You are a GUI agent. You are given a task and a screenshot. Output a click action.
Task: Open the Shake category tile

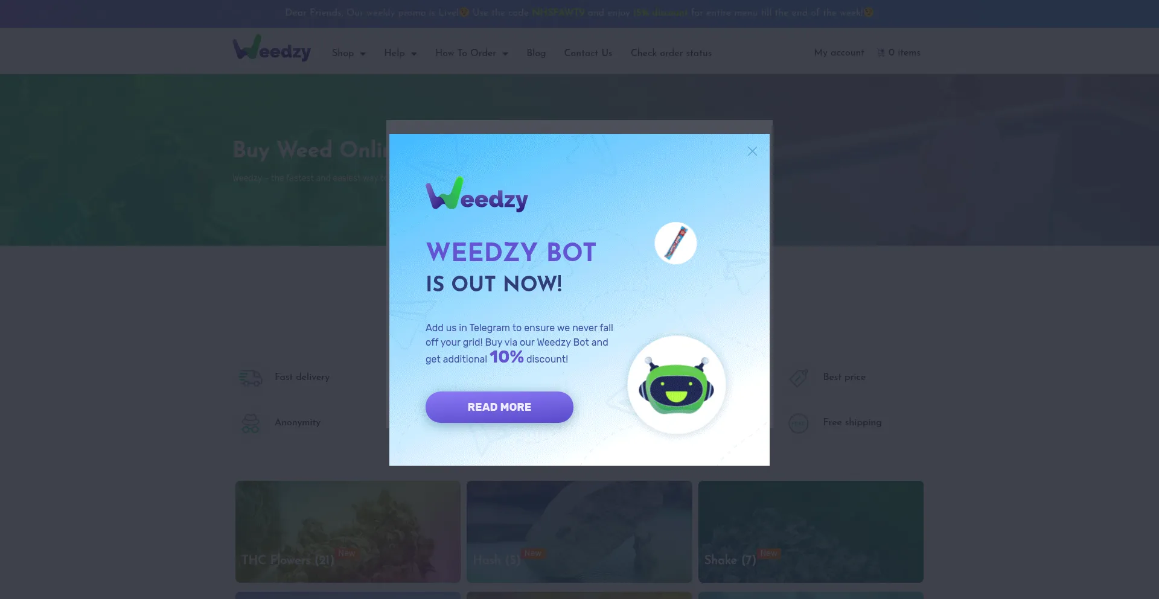tap(811, 531)
